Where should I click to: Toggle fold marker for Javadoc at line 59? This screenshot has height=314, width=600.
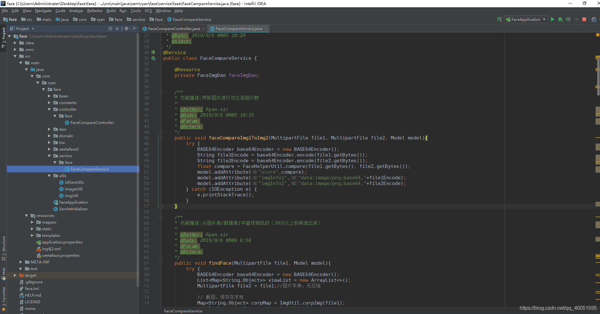click(x=161, y=218)
